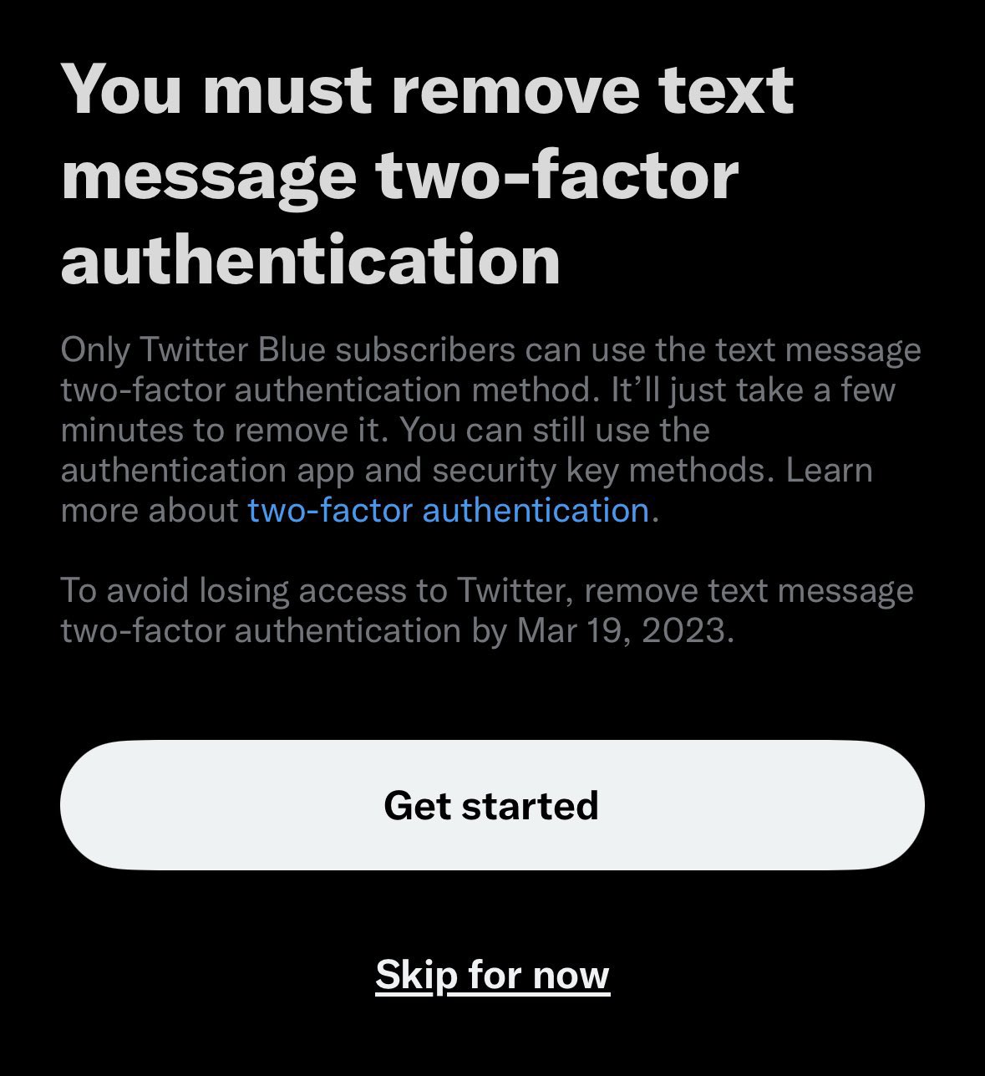
Task: Select the paragraph about Twitter Blue subscribers
Action: (x=491, y=430)
